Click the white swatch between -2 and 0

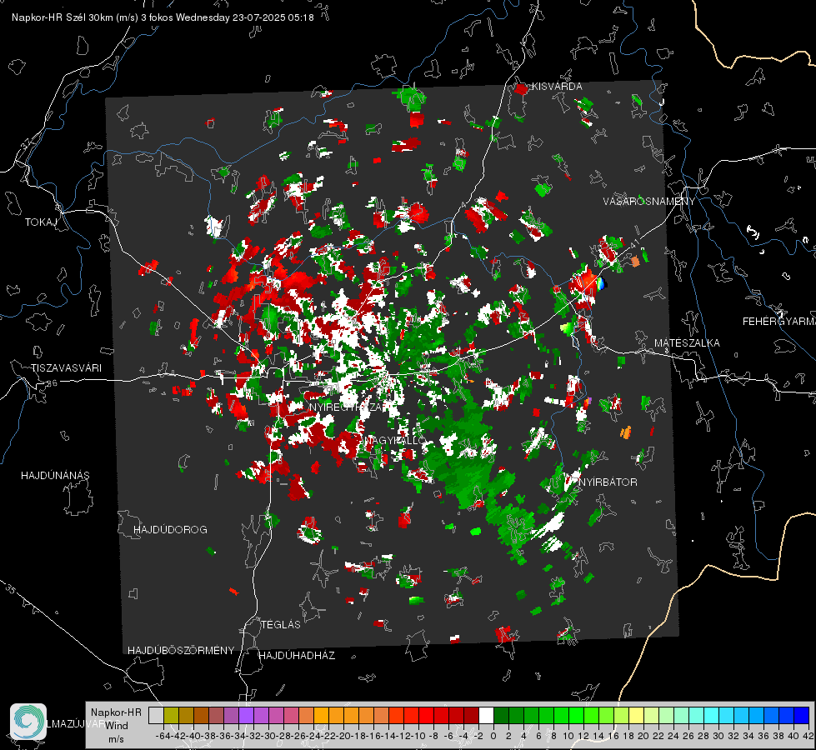click(486, 716)
